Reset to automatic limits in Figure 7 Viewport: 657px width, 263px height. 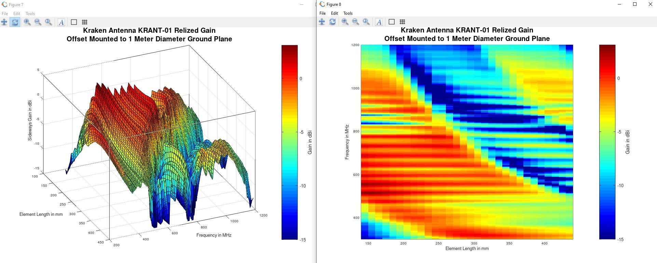(49, 22)
